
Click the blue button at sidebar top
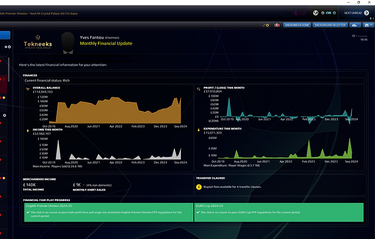pos(5,35)
